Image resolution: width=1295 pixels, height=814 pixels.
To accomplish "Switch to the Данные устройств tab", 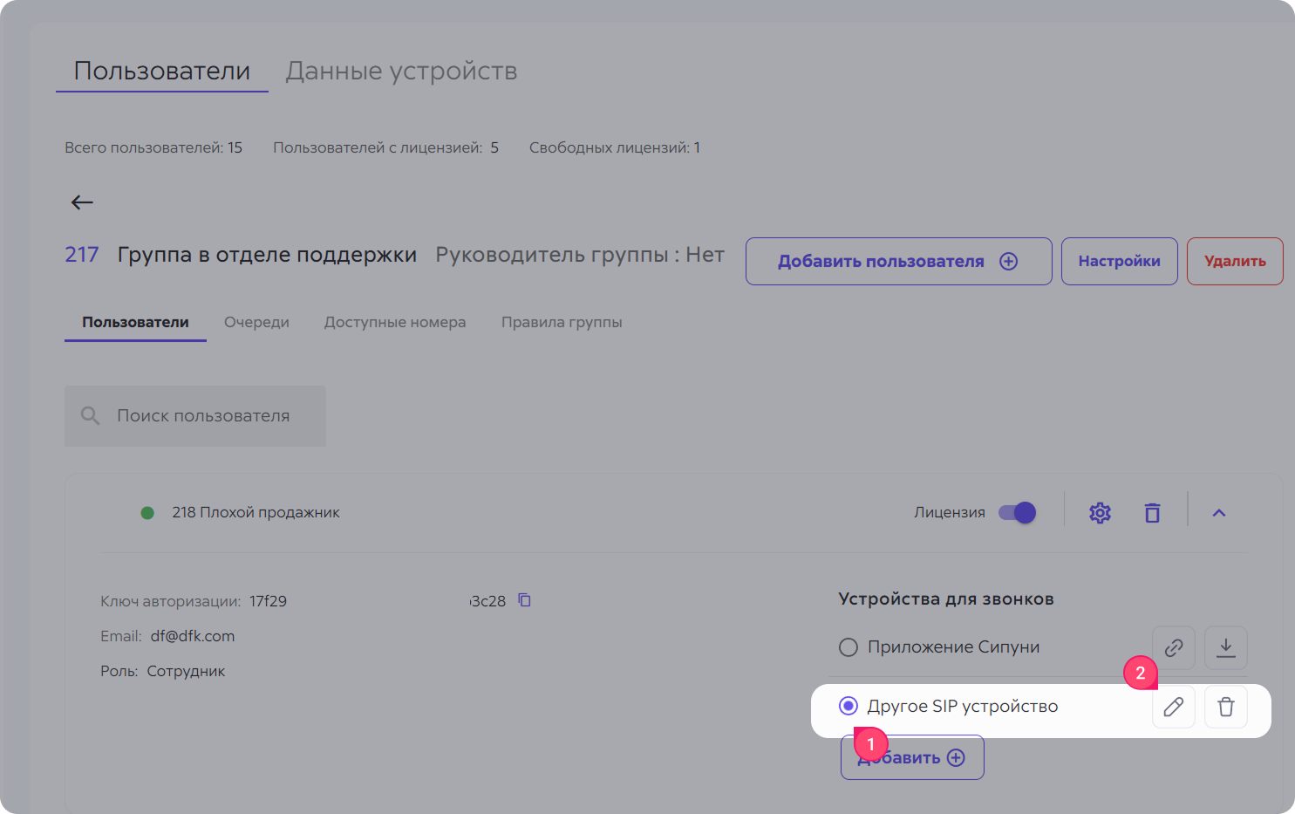I will (x=401, y=71).
